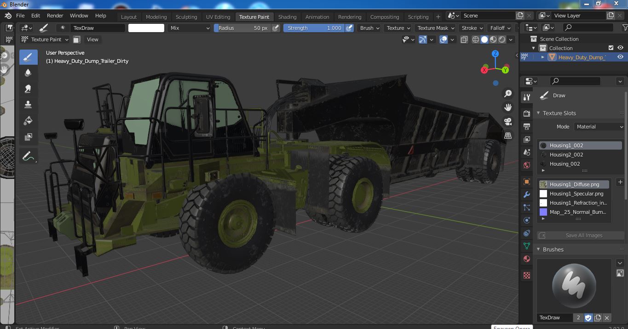Open the Scene properties tab icon
The image size is (628, 329).
click(527, 152)
